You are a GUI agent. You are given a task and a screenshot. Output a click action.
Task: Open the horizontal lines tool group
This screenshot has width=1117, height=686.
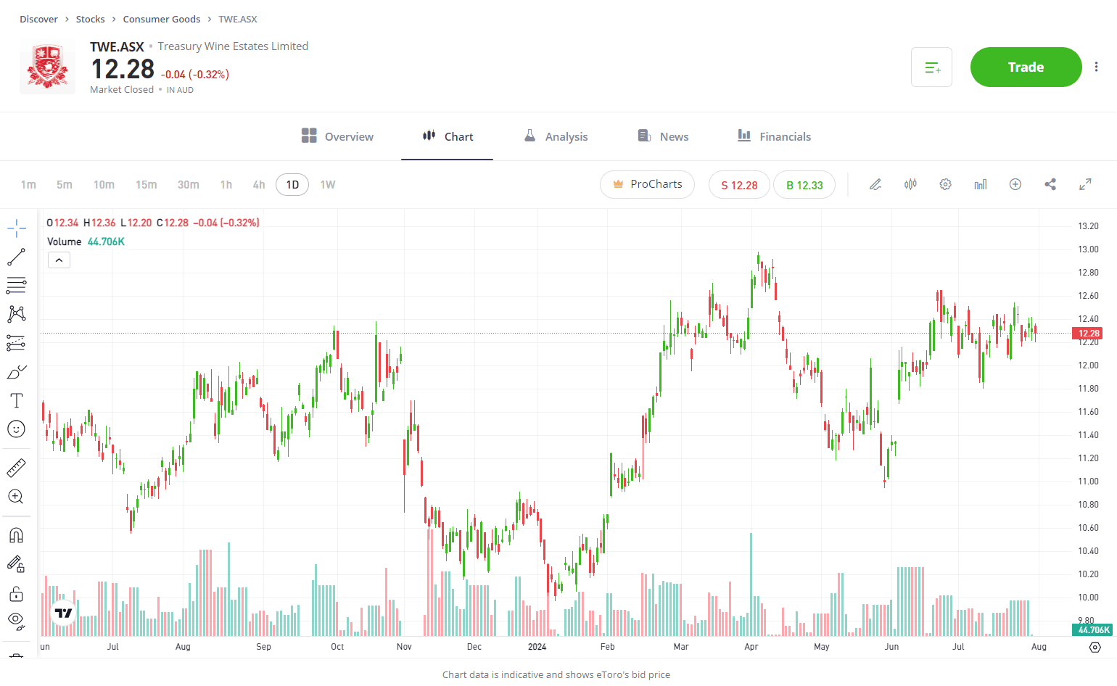click(17, 285)
